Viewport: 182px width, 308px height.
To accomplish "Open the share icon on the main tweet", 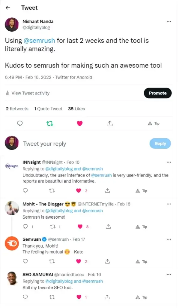I will point(109,123).
